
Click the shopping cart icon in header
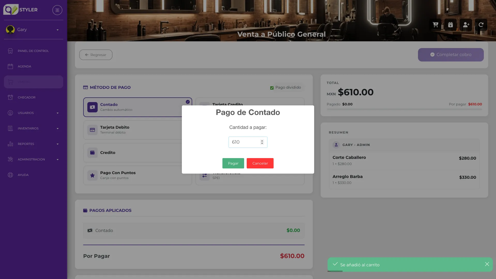pyautogui.click(x=436, y=25)
